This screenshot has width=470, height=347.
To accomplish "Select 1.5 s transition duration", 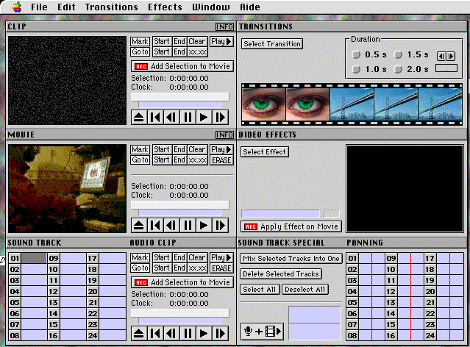I will 398,54.
